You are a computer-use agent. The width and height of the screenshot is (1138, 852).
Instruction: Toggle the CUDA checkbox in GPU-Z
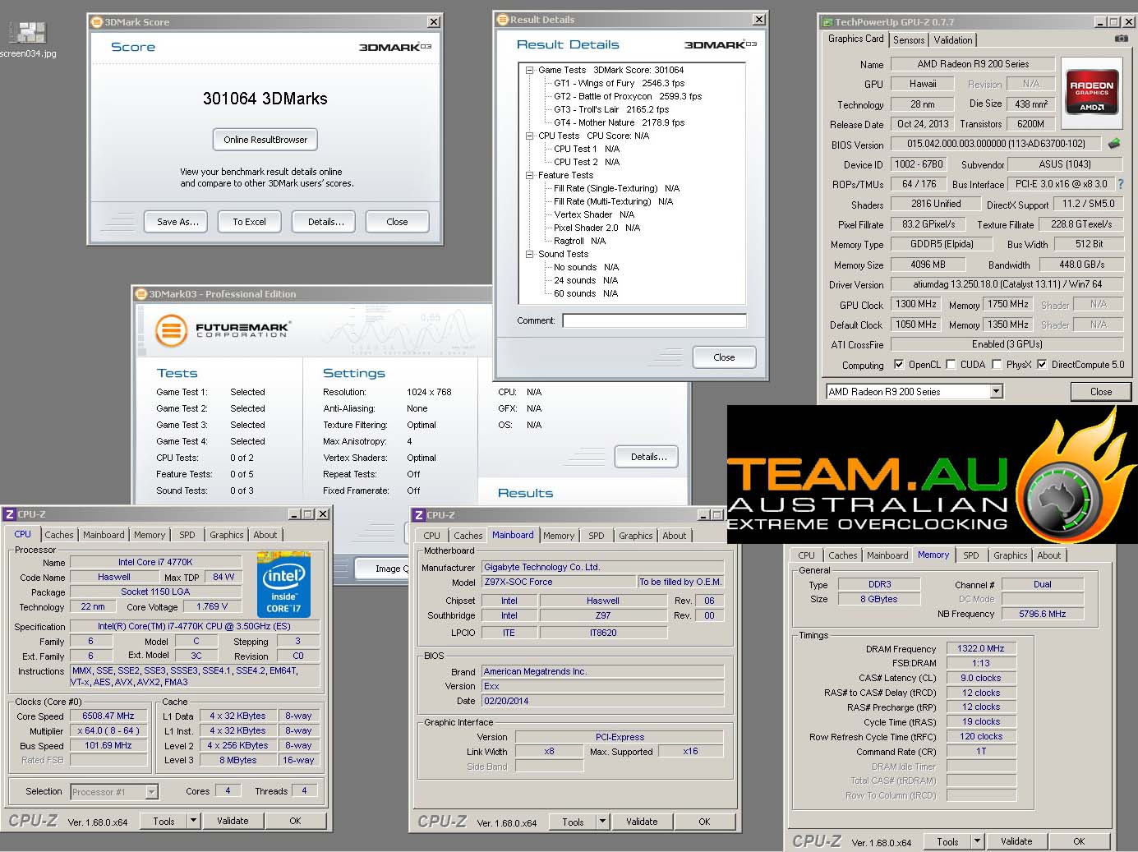(x=951, y=365)
